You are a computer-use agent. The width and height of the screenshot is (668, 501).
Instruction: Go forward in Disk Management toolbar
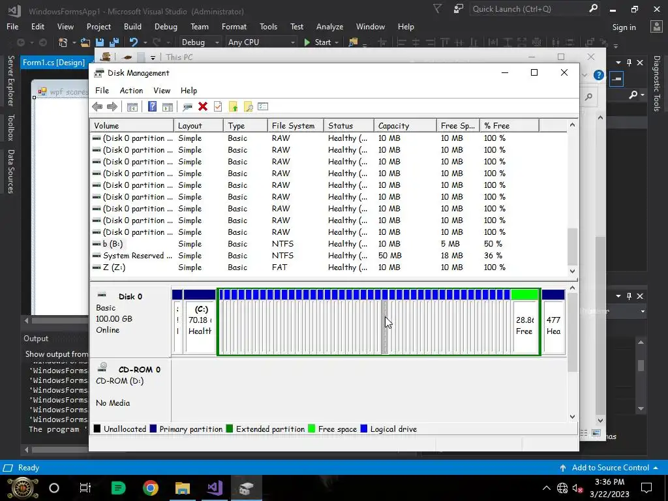click(x=112, y=106)
